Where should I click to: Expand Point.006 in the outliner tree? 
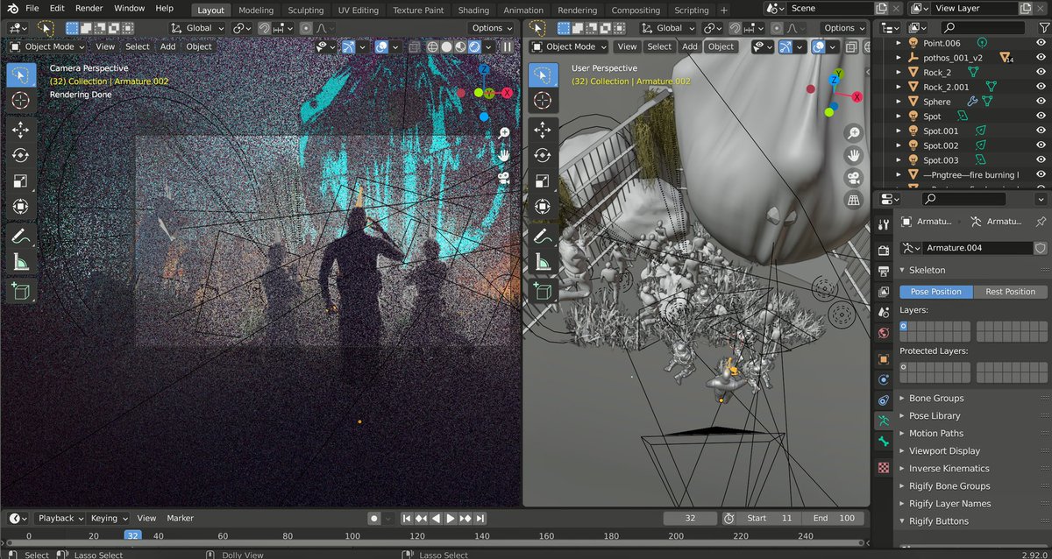pos(899,42)
